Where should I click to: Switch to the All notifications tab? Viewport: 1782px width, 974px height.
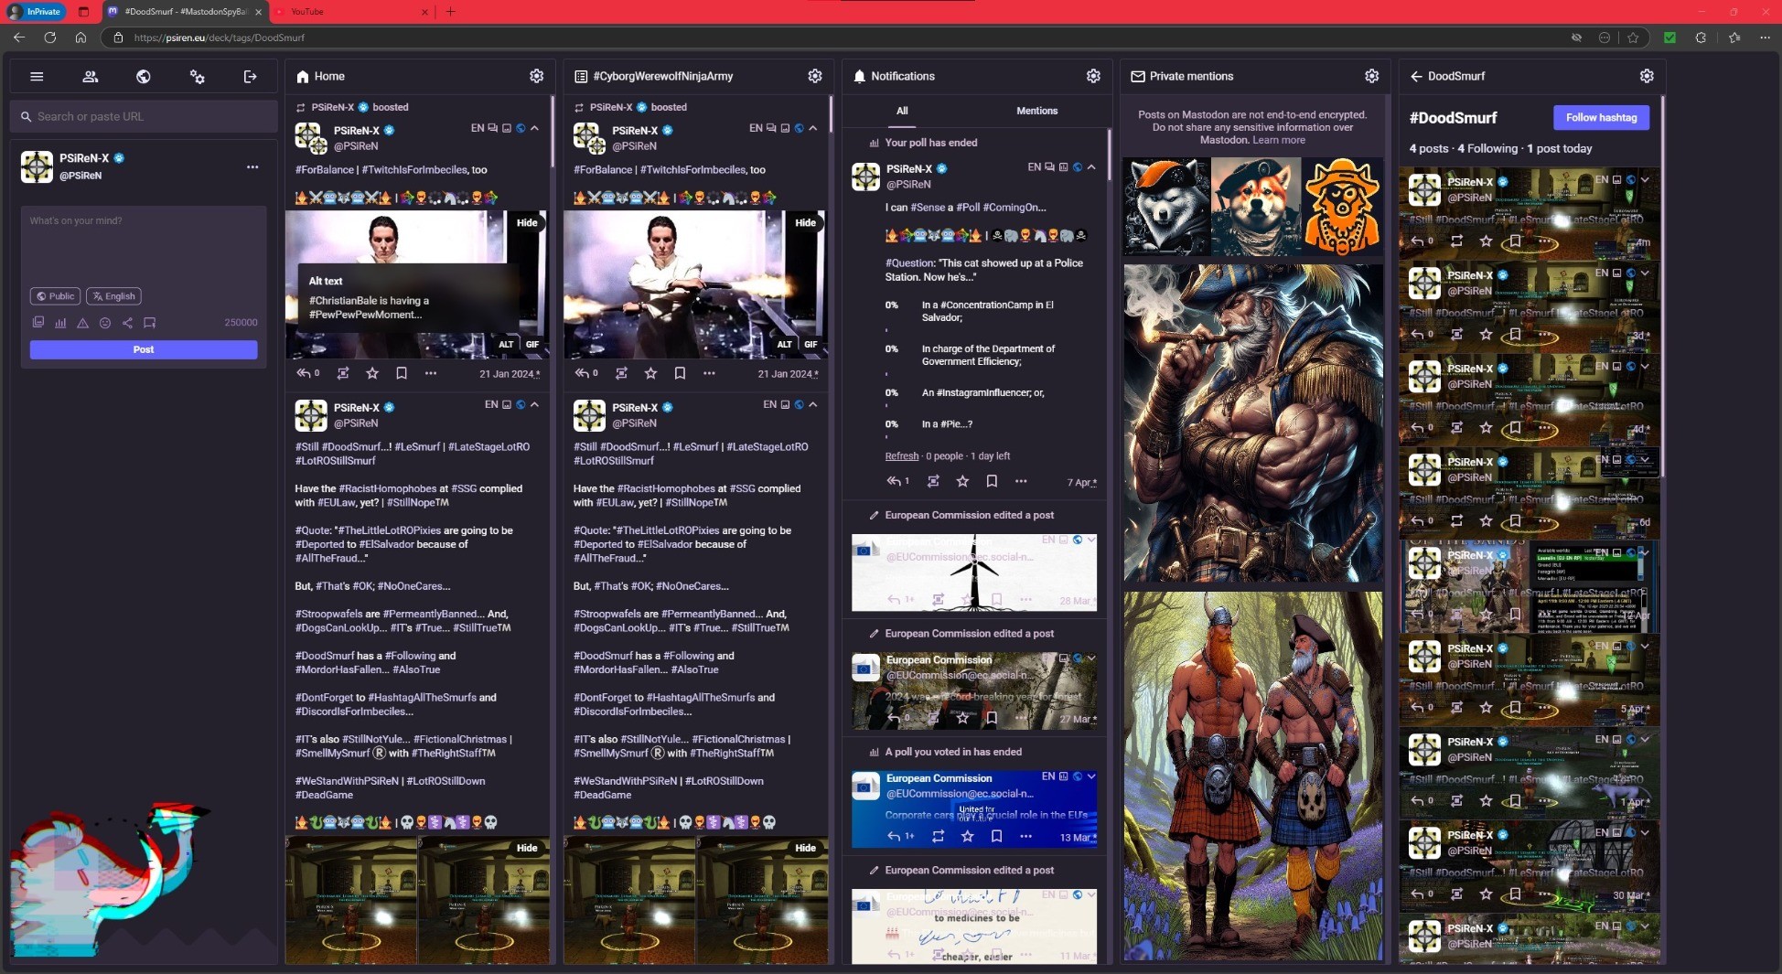point(902,111)
